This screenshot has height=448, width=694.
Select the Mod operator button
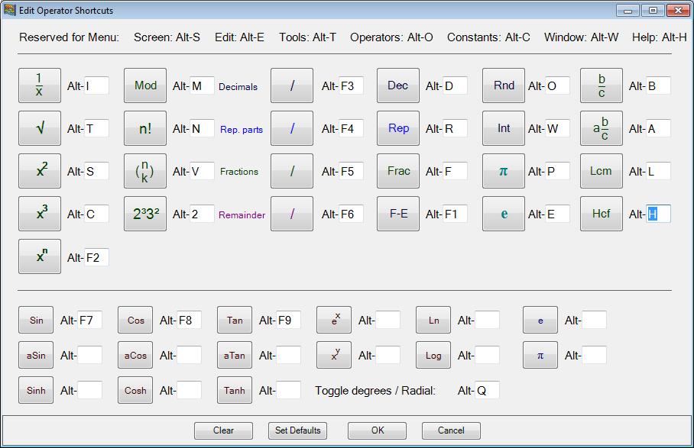click(144, 85)
